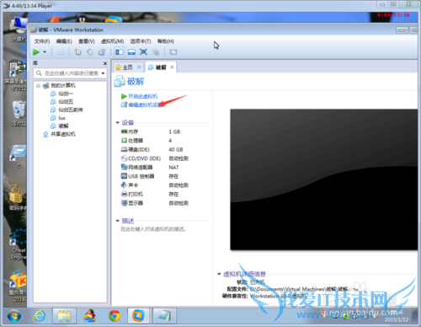
Task: Click the revert to snapshot toolbar icon
Action: (90, 52)
